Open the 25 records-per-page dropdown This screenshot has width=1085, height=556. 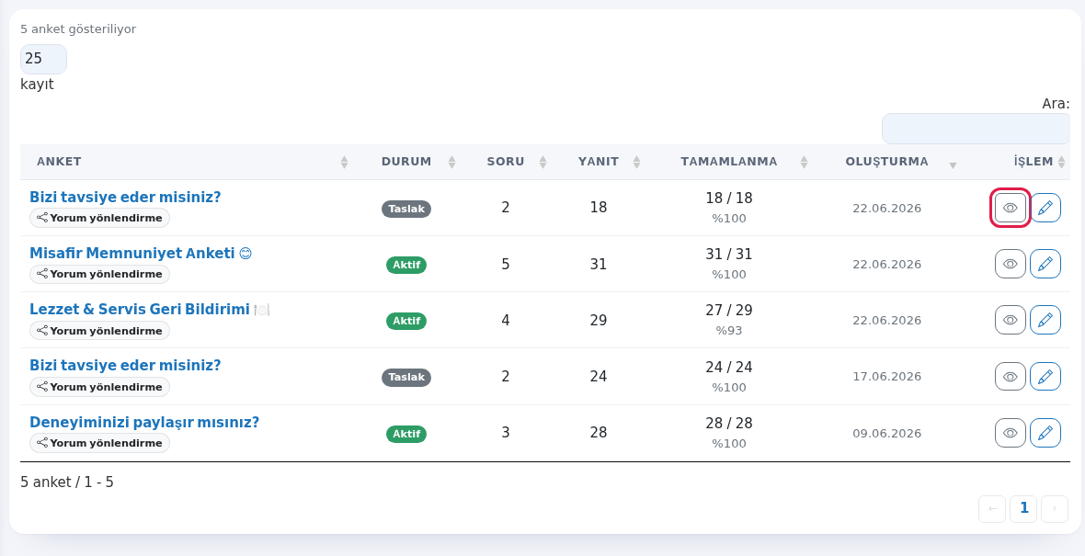click(43, 59)
